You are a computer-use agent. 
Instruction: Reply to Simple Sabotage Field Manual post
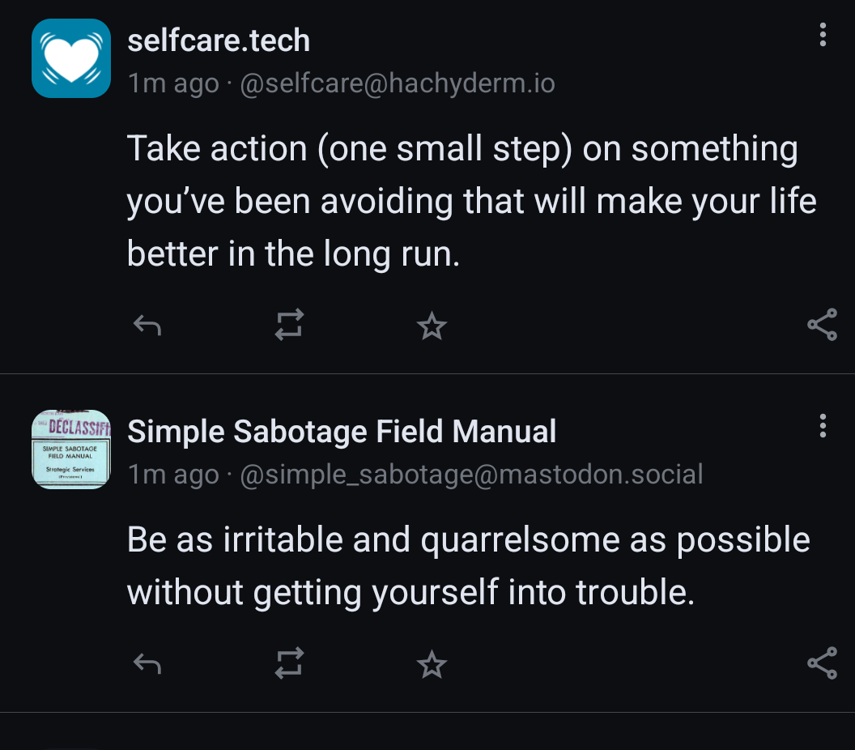coord(147,664)
